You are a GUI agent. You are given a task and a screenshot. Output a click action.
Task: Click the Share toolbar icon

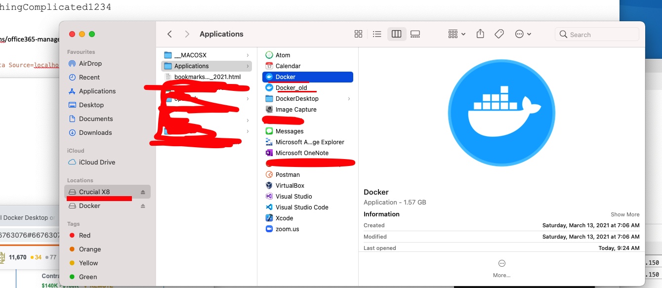coord(480,34)
